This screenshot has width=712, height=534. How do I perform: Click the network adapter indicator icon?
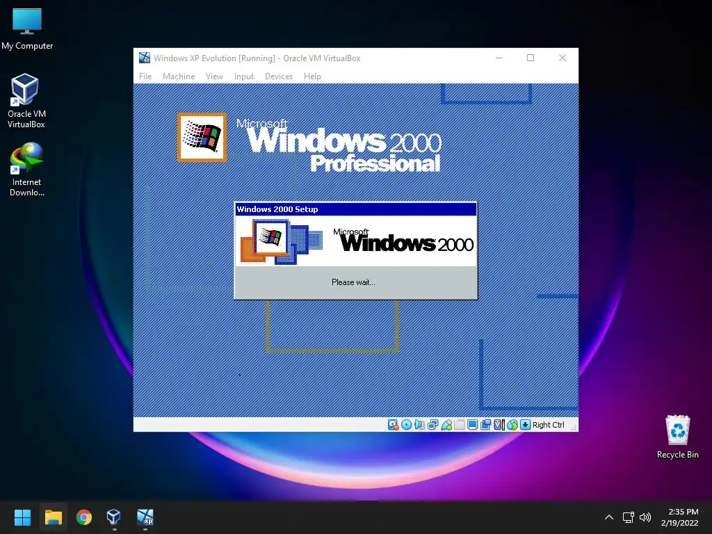point(432,425)
